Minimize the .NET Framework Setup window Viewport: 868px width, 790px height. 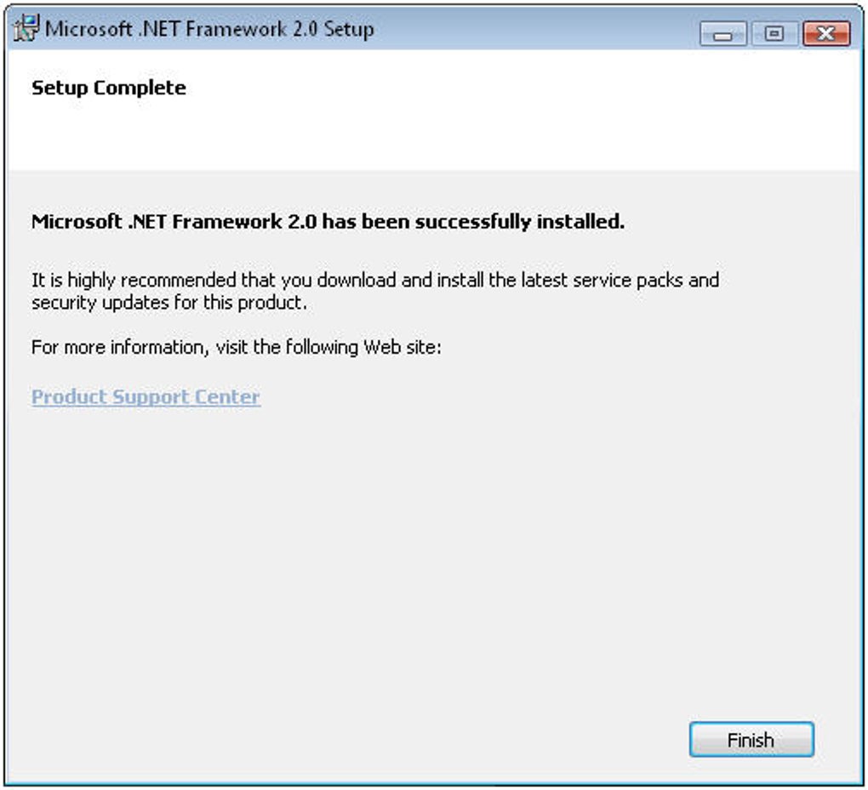click(x=723, y=34)
